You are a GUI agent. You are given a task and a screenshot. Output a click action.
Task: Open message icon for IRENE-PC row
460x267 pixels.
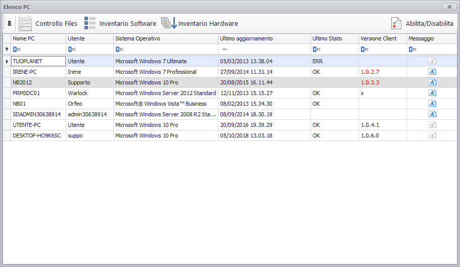click(x=432, y=72)
